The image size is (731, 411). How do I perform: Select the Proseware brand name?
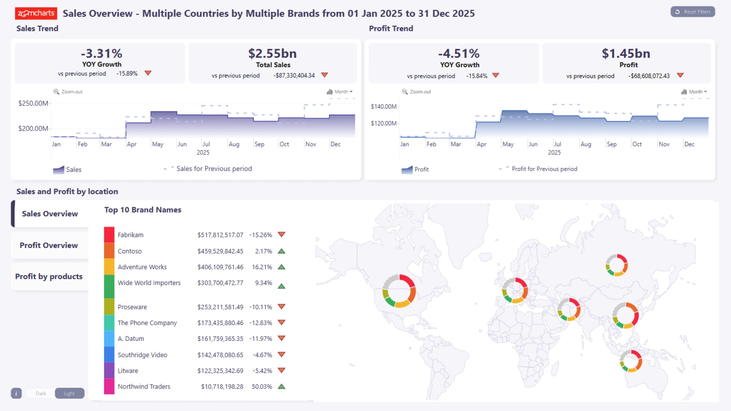pos(132,307)
